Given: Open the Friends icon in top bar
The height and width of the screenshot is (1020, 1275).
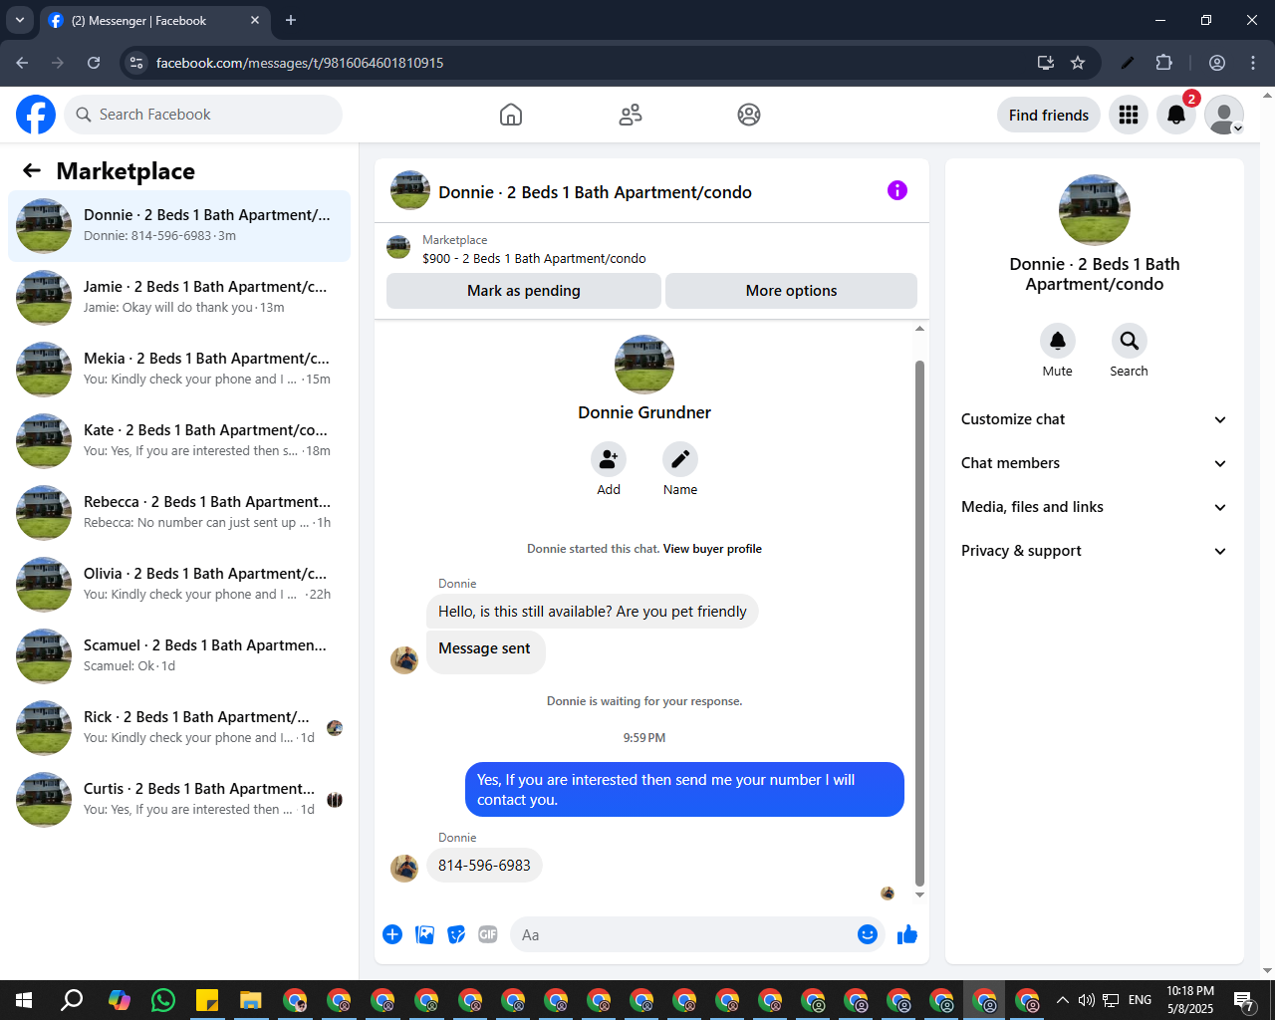Looking at the screenshot, I should 631,115.
